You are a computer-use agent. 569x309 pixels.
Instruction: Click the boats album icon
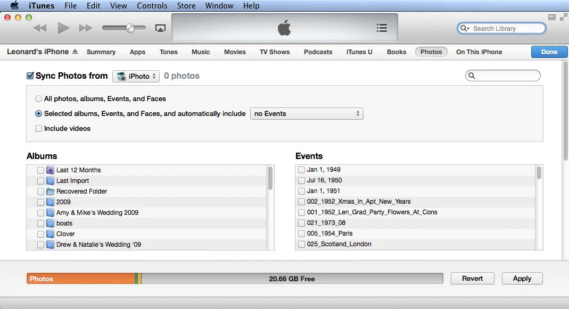pos(51,223)
